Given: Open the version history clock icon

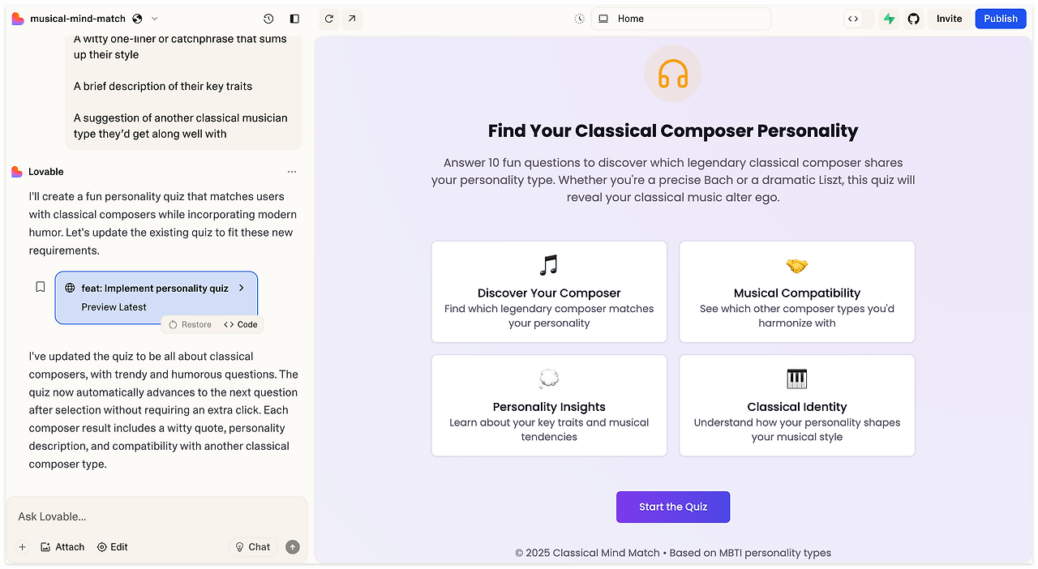Looking at the screenshot, I should (268, 19).
